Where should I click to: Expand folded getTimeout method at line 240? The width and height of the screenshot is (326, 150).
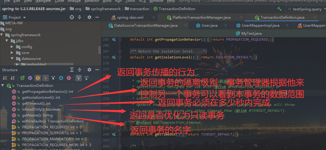(x=120, y=134)
